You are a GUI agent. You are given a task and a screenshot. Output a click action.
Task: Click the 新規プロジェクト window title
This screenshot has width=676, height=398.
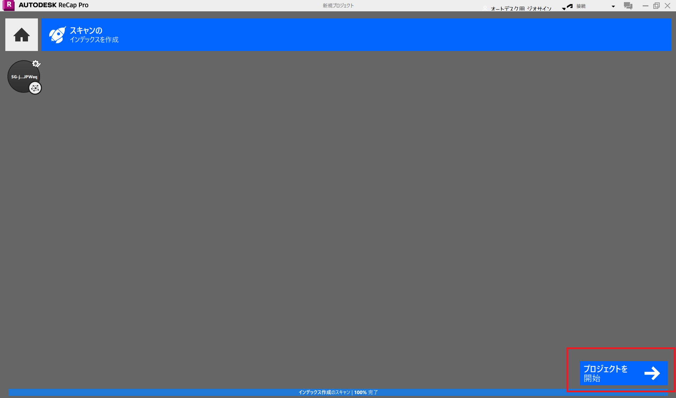(x=338, y=5)
